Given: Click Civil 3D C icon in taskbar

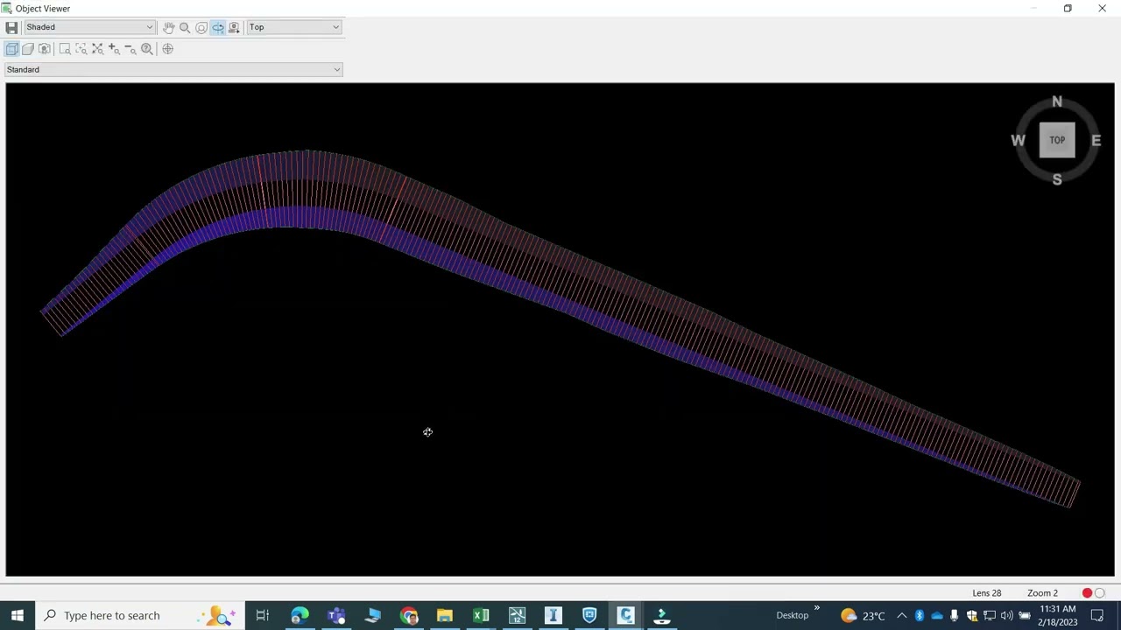Looking at the screenshot, I should 625,615.
